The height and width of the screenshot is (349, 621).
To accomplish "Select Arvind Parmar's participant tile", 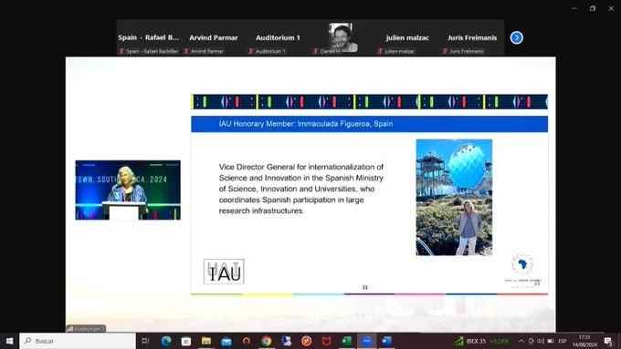I will click(x=214, y=37).
